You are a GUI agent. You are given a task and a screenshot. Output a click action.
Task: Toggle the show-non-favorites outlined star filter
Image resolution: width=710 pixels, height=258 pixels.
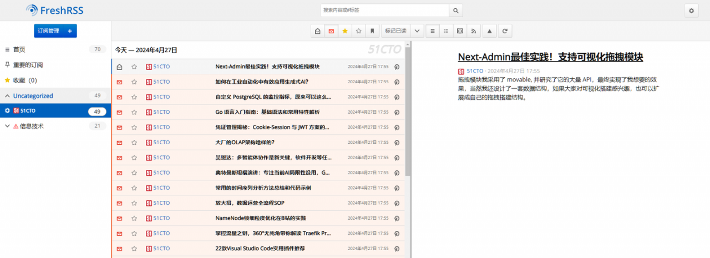click(x=359, y=31)
